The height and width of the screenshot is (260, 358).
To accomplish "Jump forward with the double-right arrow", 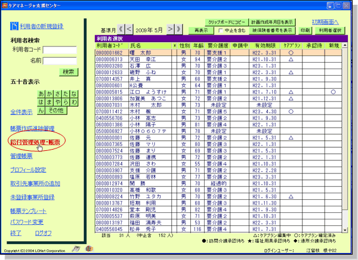I will [178, 29].
